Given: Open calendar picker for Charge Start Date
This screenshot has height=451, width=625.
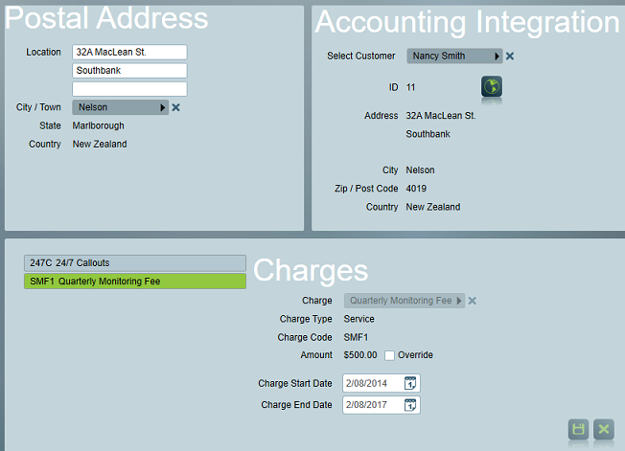Looking at the screenshot, I should (410, 384).
